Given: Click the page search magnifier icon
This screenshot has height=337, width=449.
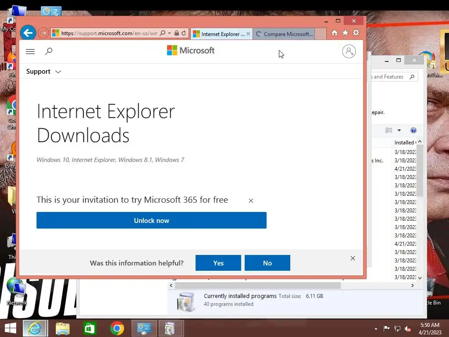Looking at the screenshot, I should 49,51.
